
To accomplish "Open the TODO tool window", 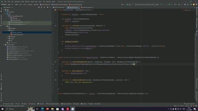I will (x=24, y=104).
